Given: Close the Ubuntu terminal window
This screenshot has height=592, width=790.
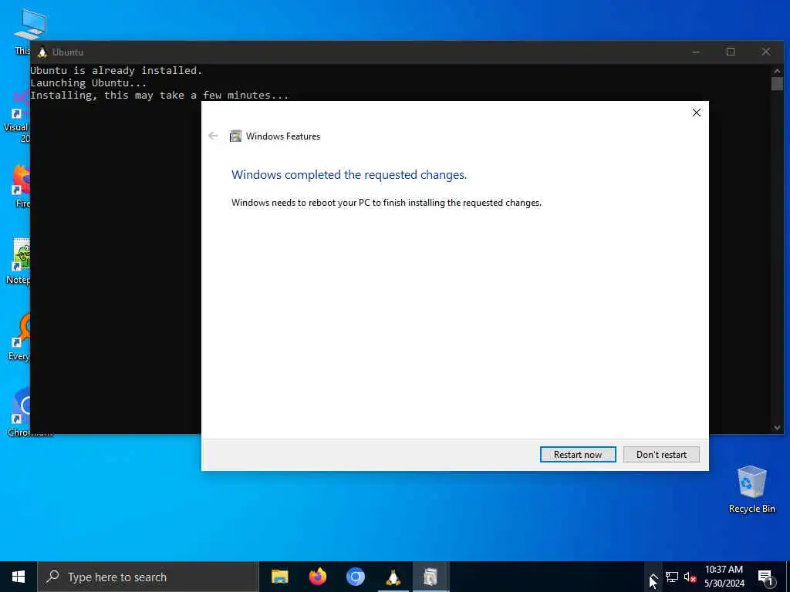Looking at the screenshot, I should click(x=766, y=52).
